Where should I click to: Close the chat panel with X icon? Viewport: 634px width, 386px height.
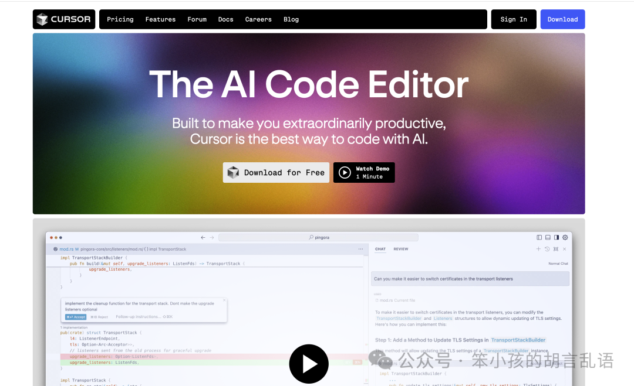pyautogui.click(x=565, y=250)
